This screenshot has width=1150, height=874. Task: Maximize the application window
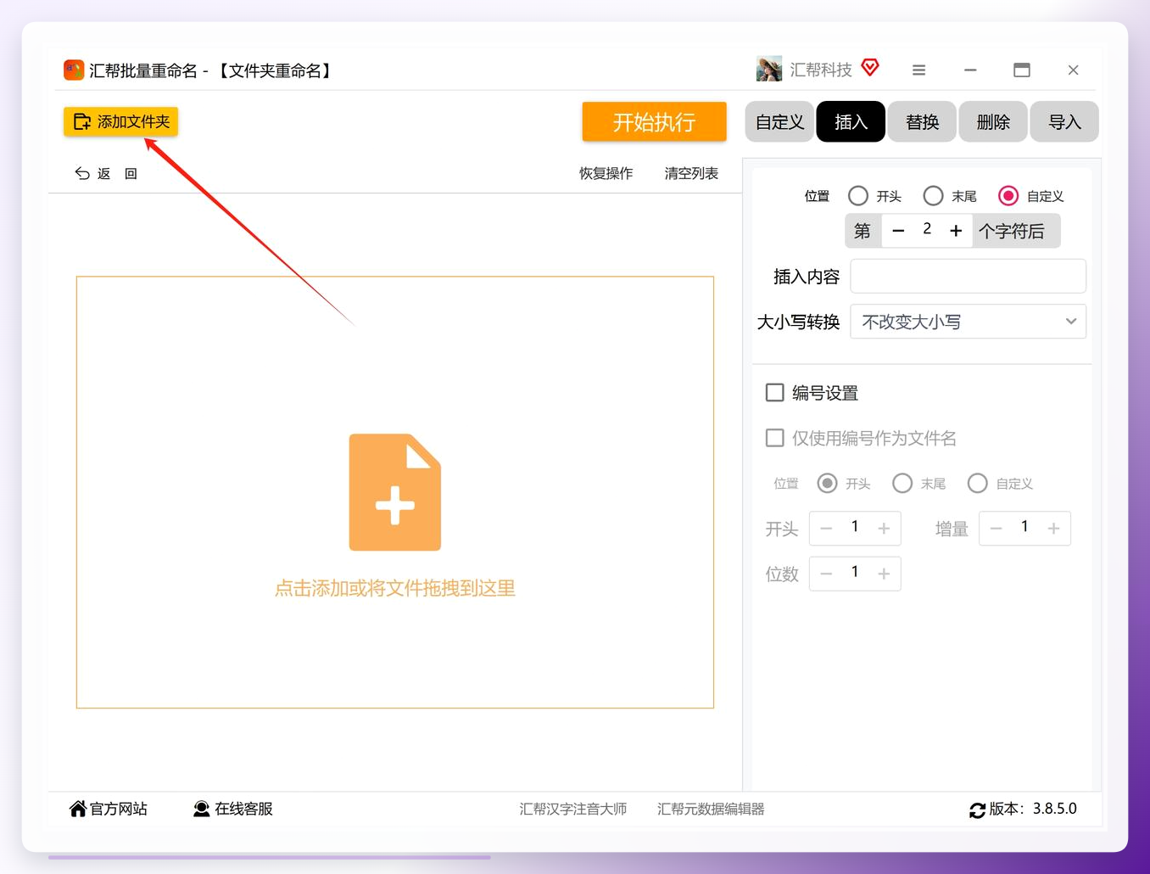[x=1022, y=70]
